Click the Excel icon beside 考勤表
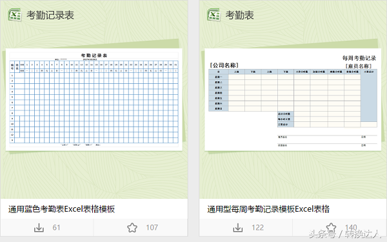 (x=213, y=15)
